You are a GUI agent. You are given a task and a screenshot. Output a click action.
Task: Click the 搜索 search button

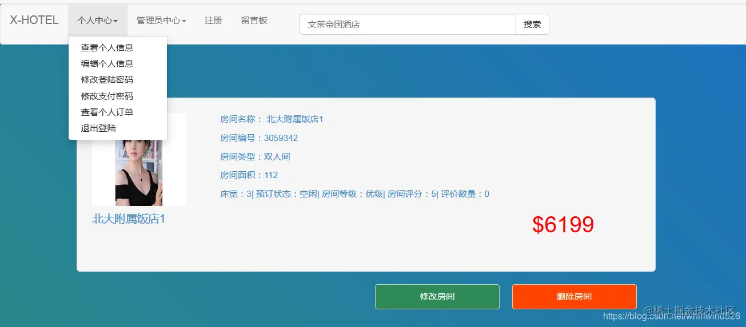click(532, 25)
